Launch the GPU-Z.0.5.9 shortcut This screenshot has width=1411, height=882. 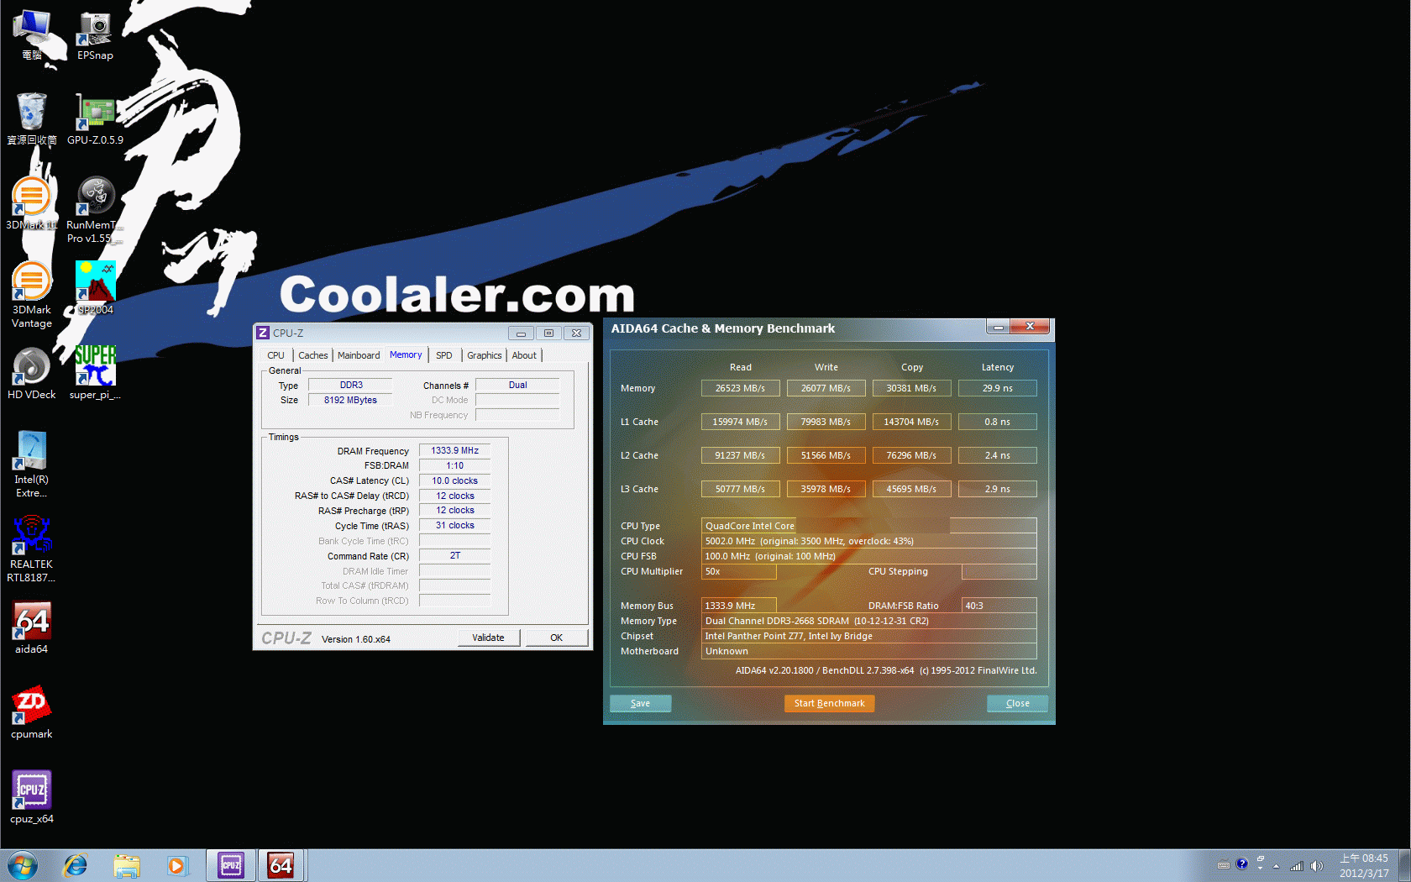click(95, 118)
